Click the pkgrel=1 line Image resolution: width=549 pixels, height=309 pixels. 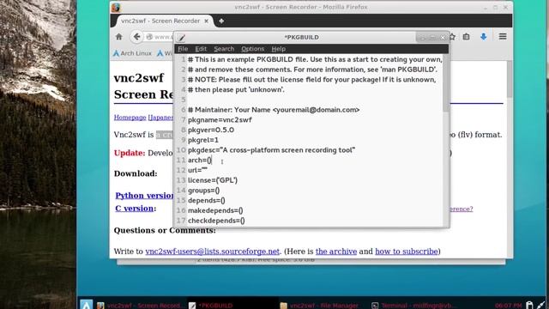coord(203,140)
